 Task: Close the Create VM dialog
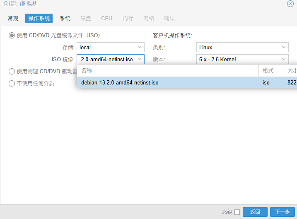290,4
